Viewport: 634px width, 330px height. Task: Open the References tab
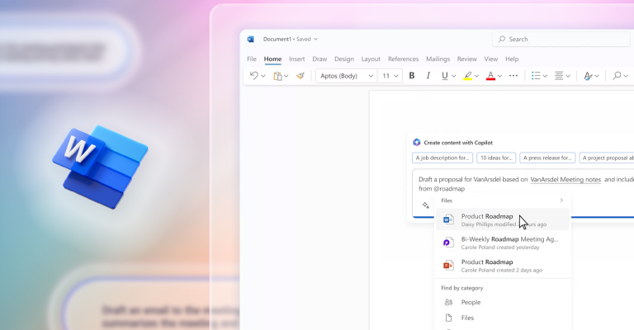pyautogui.click(x=403, y=59)
